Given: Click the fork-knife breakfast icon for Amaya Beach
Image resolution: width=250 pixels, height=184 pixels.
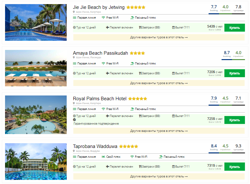Looking at the screenshot, I should (140, 73).
